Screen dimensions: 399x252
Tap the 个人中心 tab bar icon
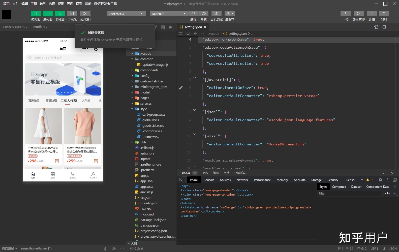(93, 175)
